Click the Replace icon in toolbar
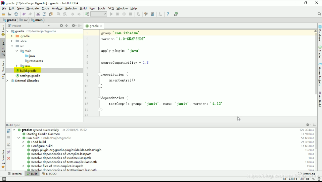 pos(65,14)
